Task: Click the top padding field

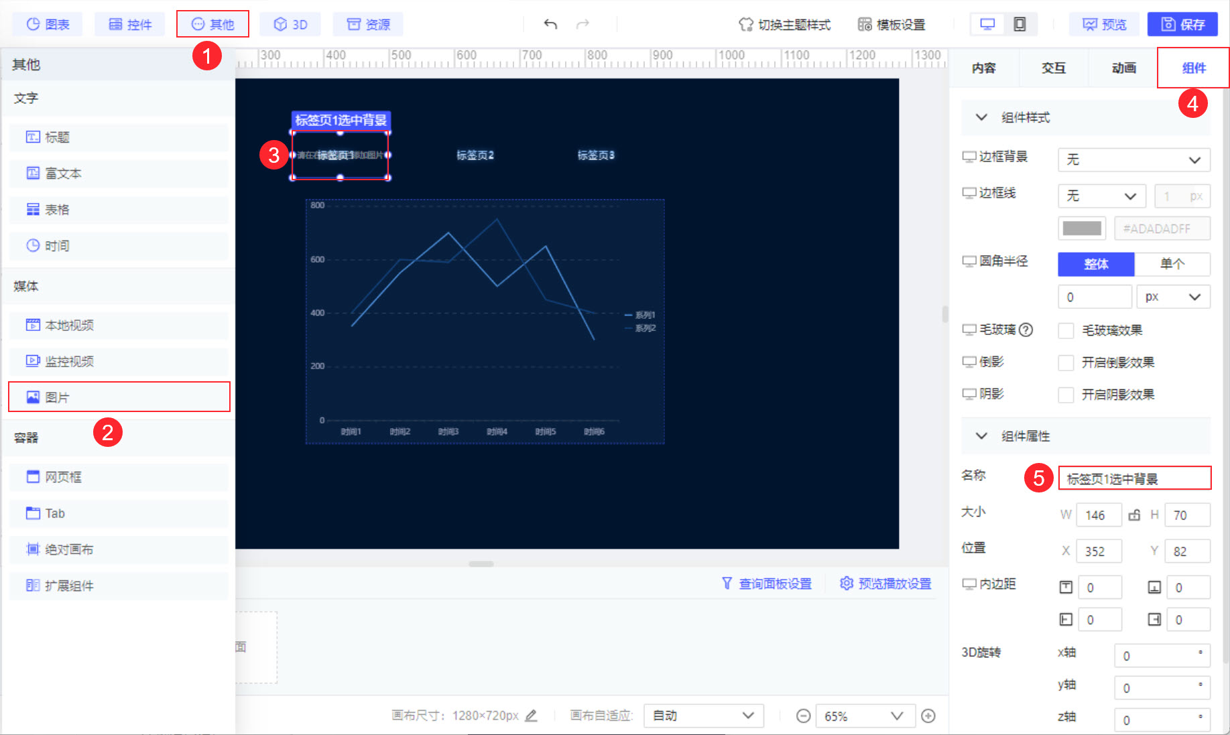Action: [1099, 588]
